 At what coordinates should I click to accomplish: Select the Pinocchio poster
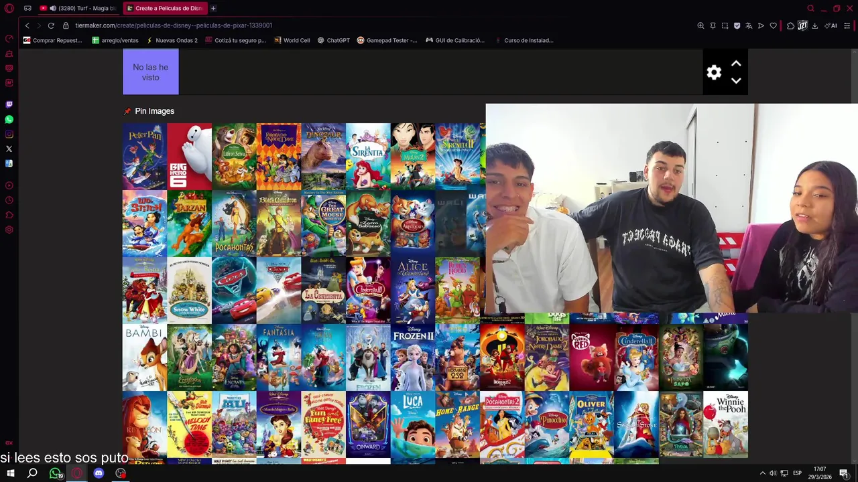click(547, 424)
